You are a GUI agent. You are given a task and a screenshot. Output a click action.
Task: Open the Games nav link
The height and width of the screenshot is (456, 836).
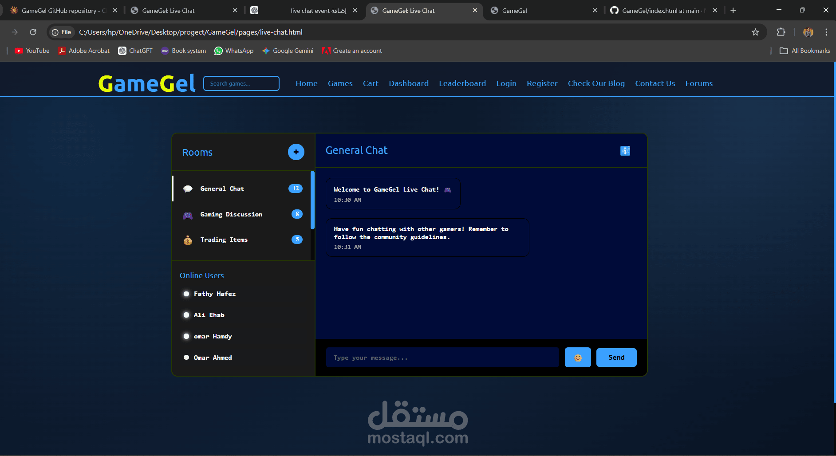point(340,83)
